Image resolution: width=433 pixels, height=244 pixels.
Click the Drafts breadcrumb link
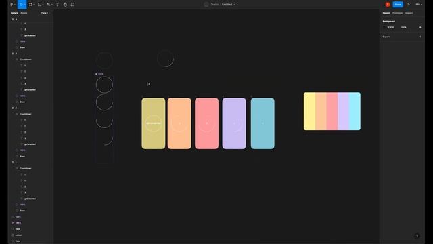click(x=214, y=5)
